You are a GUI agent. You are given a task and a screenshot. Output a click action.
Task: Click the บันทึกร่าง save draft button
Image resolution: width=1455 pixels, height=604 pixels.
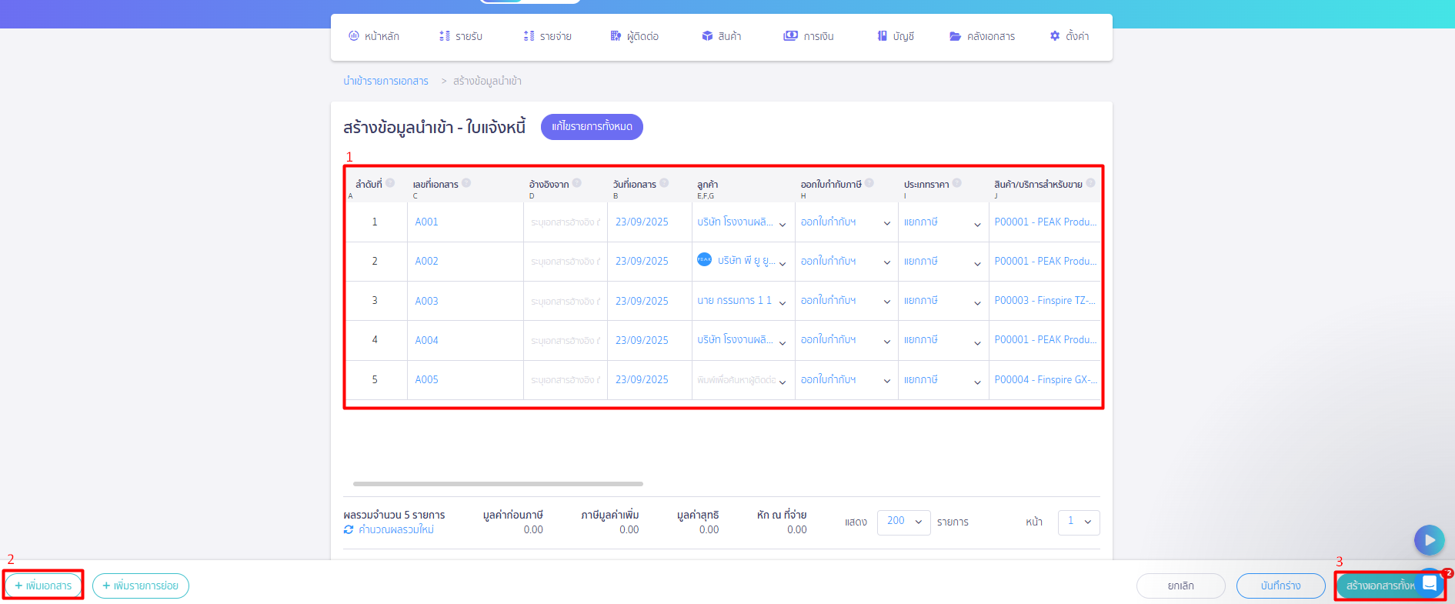point(1280,586)
